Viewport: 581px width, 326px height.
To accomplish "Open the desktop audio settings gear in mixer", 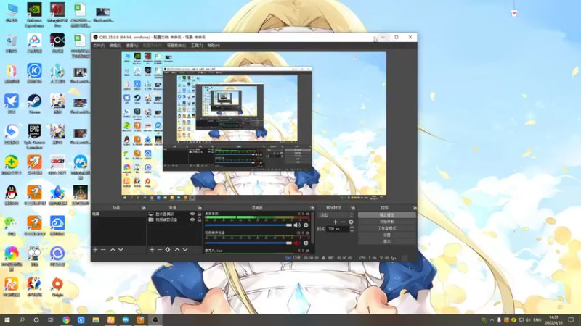I will click(306, 225).
